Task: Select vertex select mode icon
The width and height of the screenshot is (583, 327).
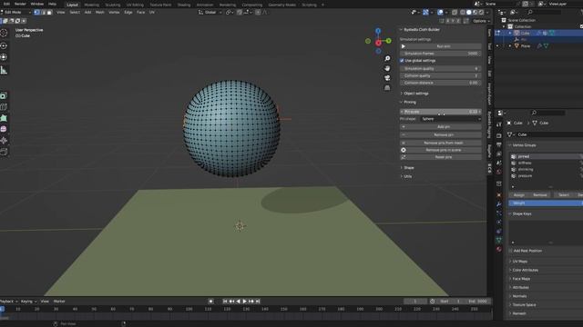Action: (36, 12)
